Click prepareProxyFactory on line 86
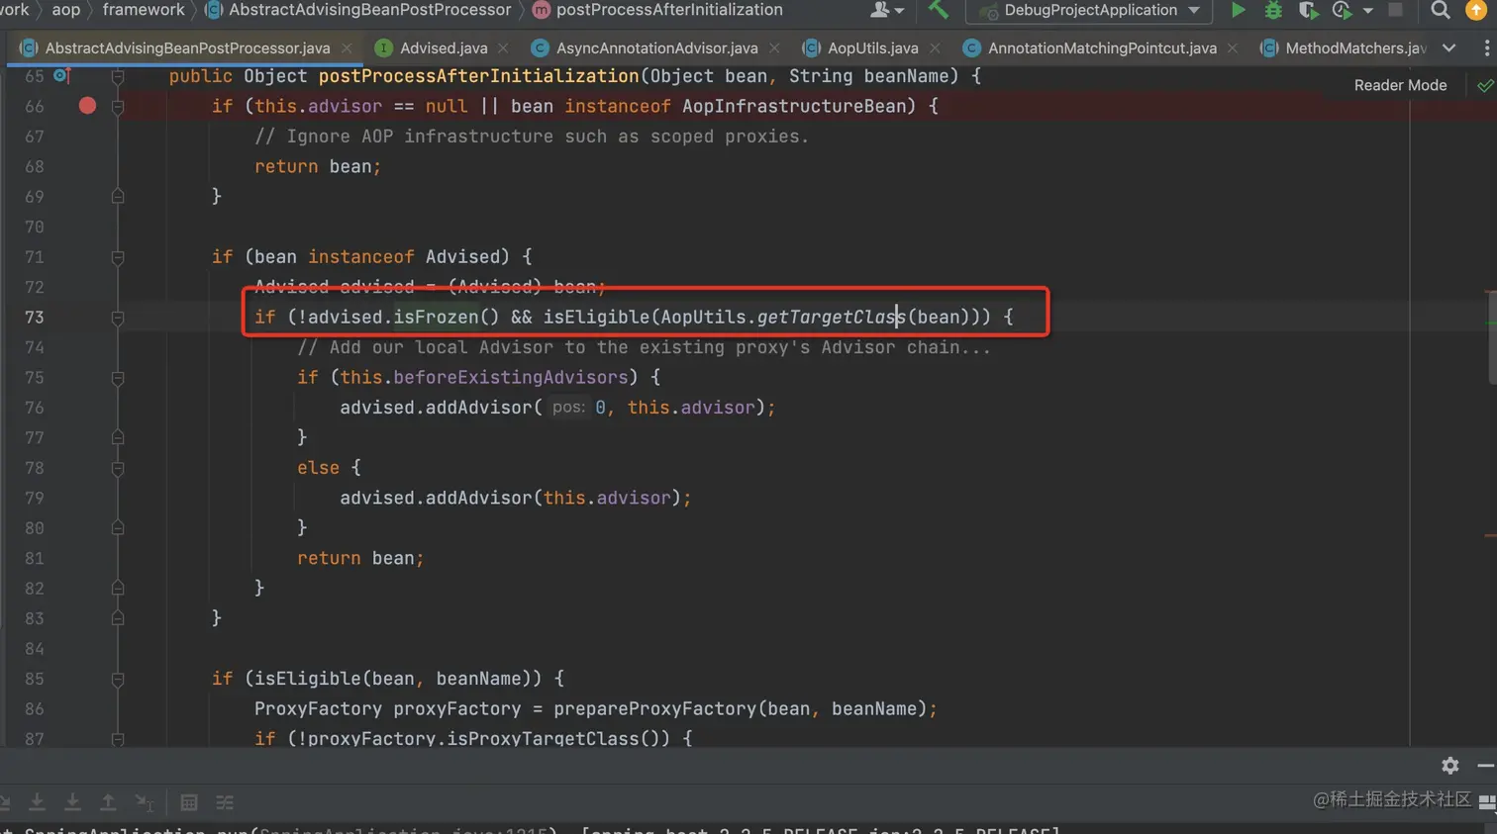1497x834 pixels. (654, 709)
